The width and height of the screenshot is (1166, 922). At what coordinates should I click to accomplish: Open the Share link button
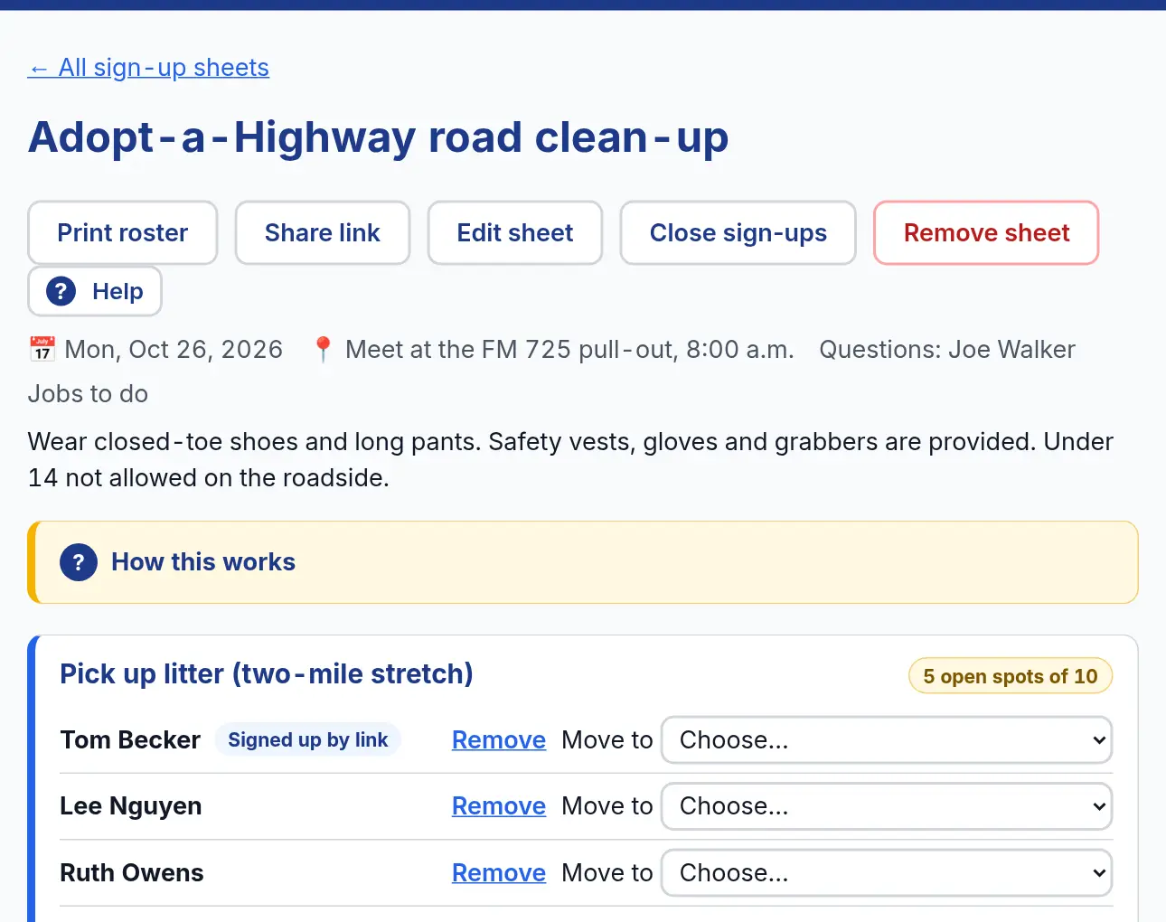click(x=323, y=232)
